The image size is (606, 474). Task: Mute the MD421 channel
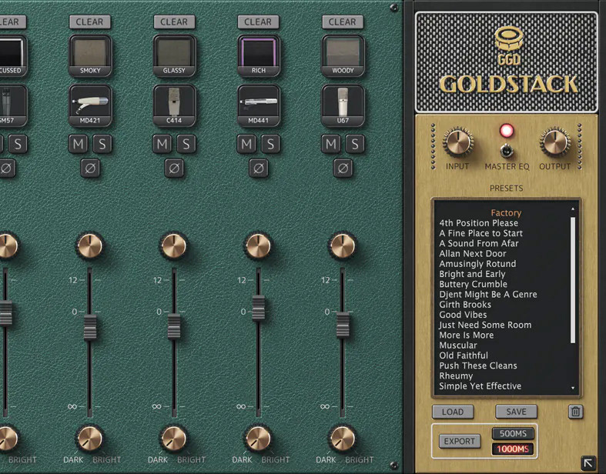[78, 144]
